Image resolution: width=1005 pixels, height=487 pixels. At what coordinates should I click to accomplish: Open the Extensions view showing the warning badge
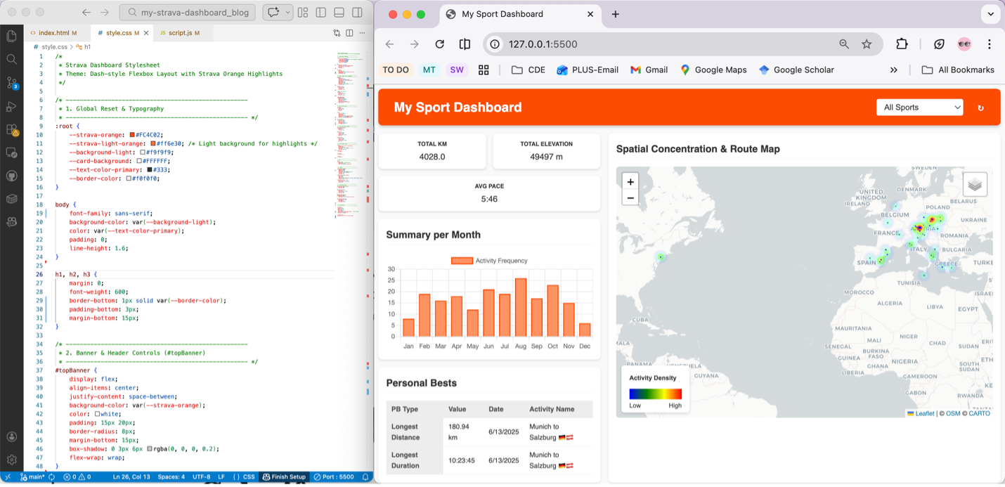[12, 129]
